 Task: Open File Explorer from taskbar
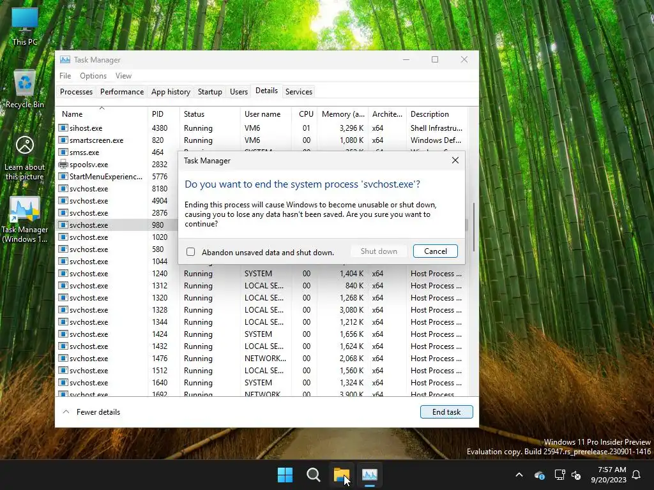coord(341,475)
